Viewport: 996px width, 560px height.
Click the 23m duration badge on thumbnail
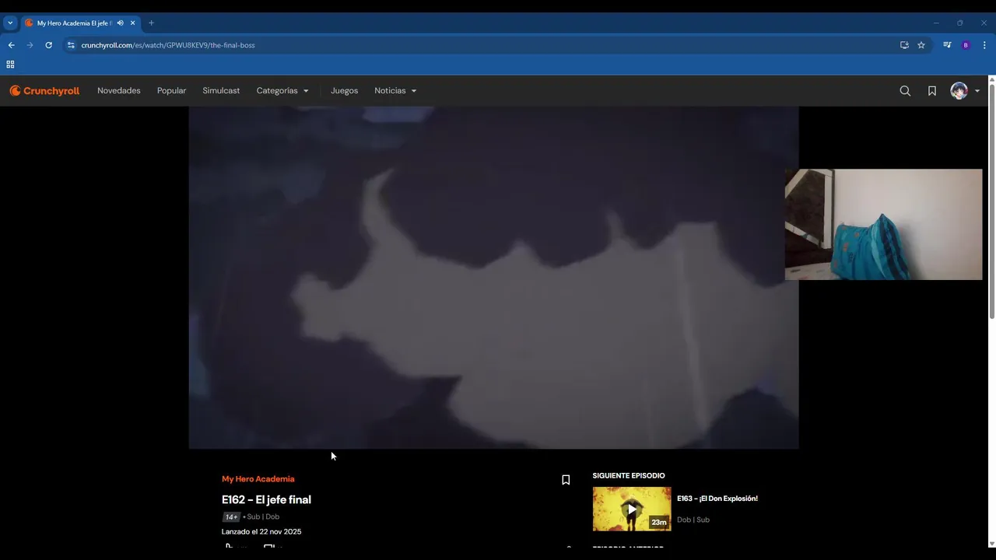click(x=659, y=523)
